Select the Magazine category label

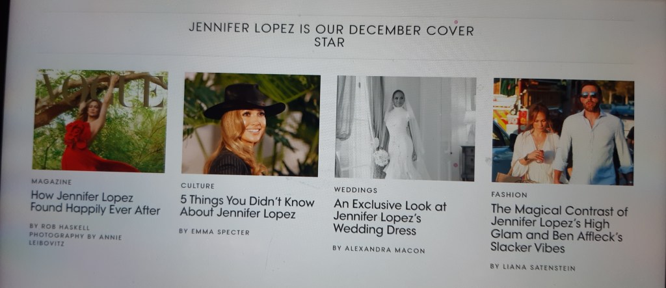click(51, 182)
